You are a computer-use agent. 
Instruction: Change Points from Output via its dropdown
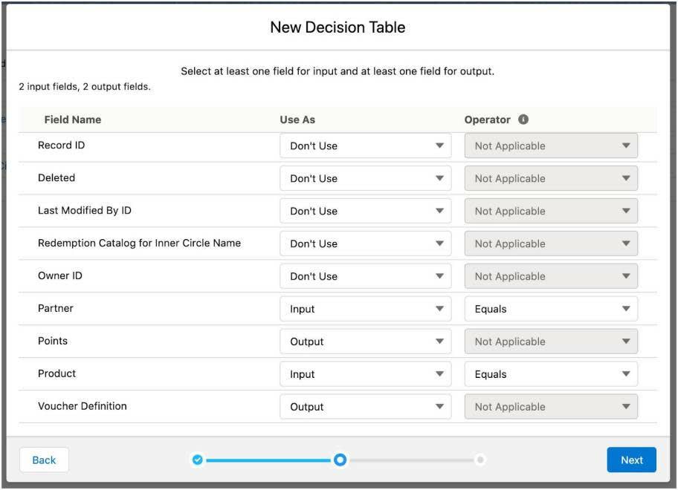tap(365, 341)
